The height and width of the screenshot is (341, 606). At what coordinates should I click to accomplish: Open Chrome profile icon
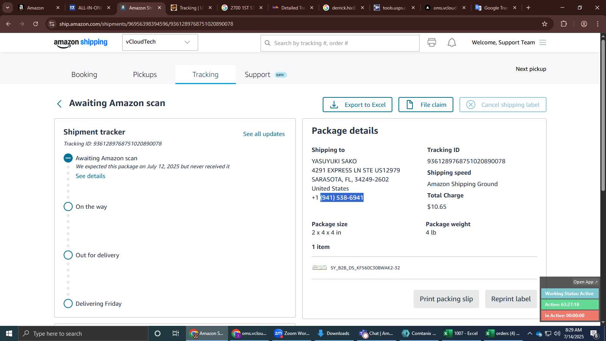click(x=584, y=24)
